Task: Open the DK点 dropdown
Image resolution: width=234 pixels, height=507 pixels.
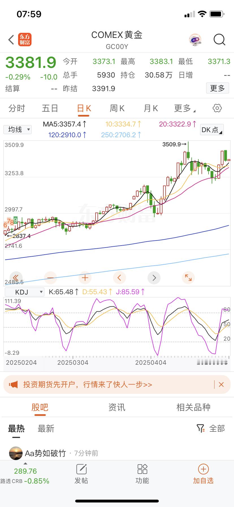Action: tap(212, 130)
